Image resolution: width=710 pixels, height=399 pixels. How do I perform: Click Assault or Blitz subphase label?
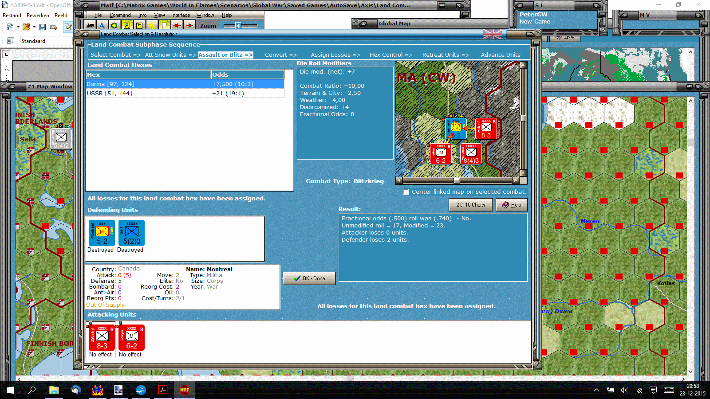pyautogui.click(x=225, y=55)
